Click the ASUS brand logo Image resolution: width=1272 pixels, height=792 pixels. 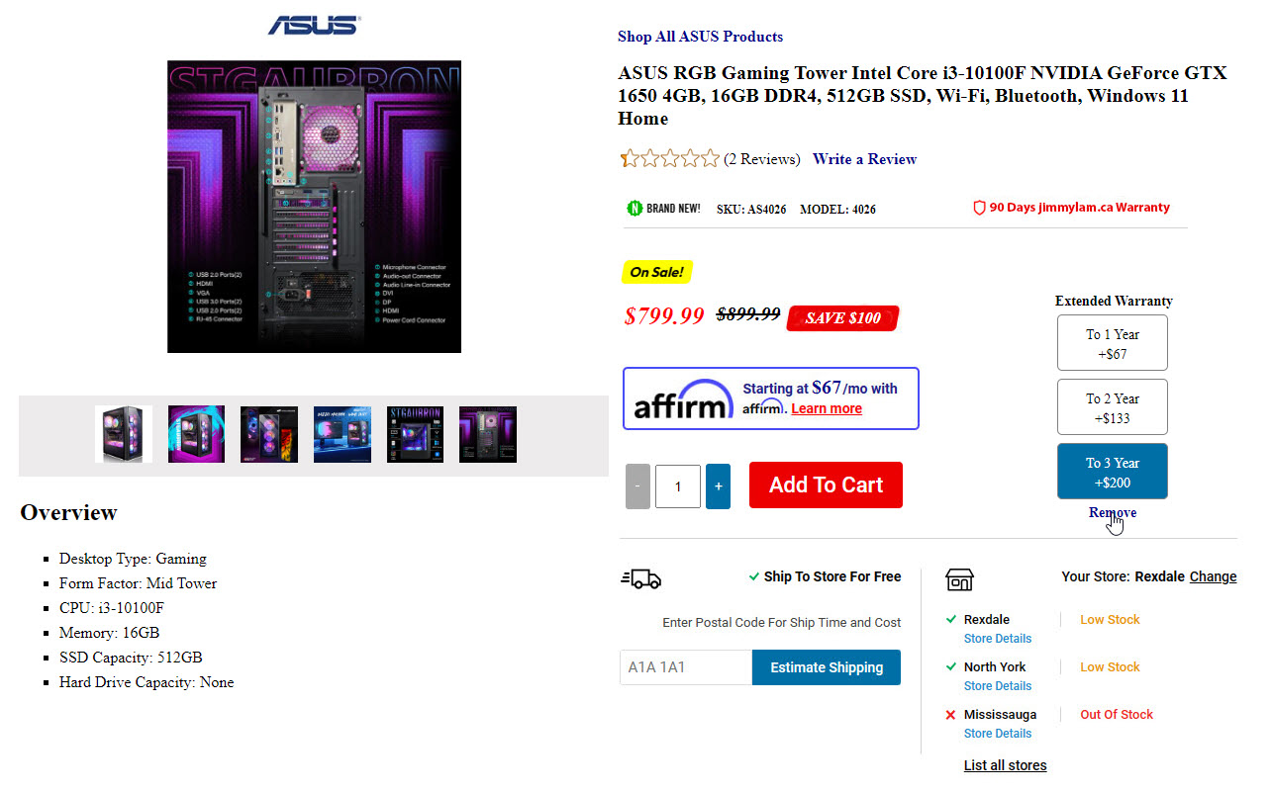pos(314,25)
